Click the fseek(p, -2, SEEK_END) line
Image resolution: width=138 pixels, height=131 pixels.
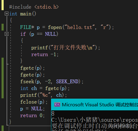tap(52, 82)
